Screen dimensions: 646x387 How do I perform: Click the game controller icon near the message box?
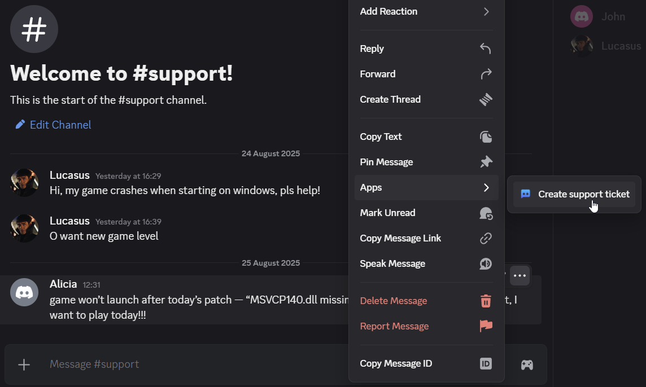pyautogui.click(x=527, y=364)
